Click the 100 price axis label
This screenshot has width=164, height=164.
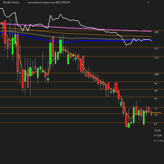click(x=156, y=74)
